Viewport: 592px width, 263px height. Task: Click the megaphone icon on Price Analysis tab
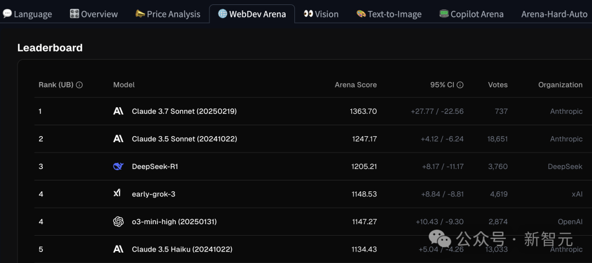click(x=140, y=14)
